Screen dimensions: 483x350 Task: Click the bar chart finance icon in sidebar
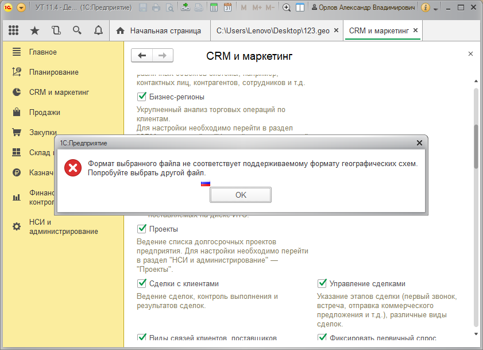(17, 197)
